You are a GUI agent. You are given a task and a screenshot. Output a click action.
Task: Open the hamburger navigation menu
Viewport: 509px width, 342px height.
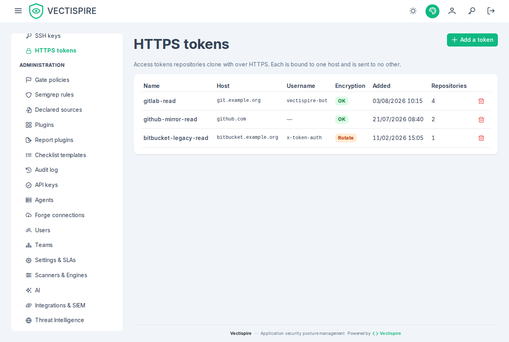tap(18, 11)
